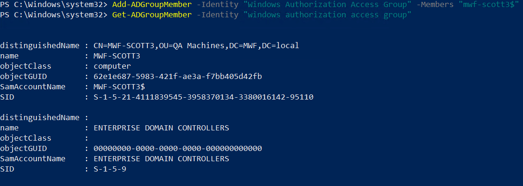Click the SID value S-1-5-9
The height and width of the screenshot is (186, 523).
(110, 169)
